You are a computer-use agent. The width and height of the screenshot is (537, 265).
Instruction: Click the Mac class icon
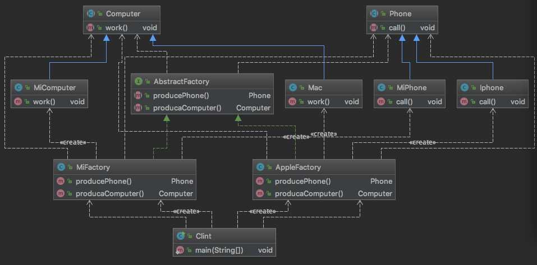pyautogui.click(x=293, y=87)
